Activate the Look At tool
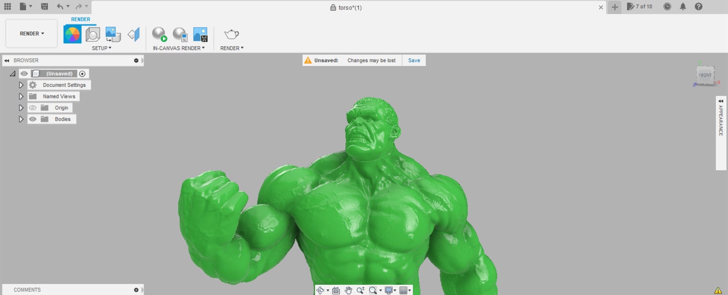Image resolution: width=728 pixels, height=295 pixels. point(336,290)
